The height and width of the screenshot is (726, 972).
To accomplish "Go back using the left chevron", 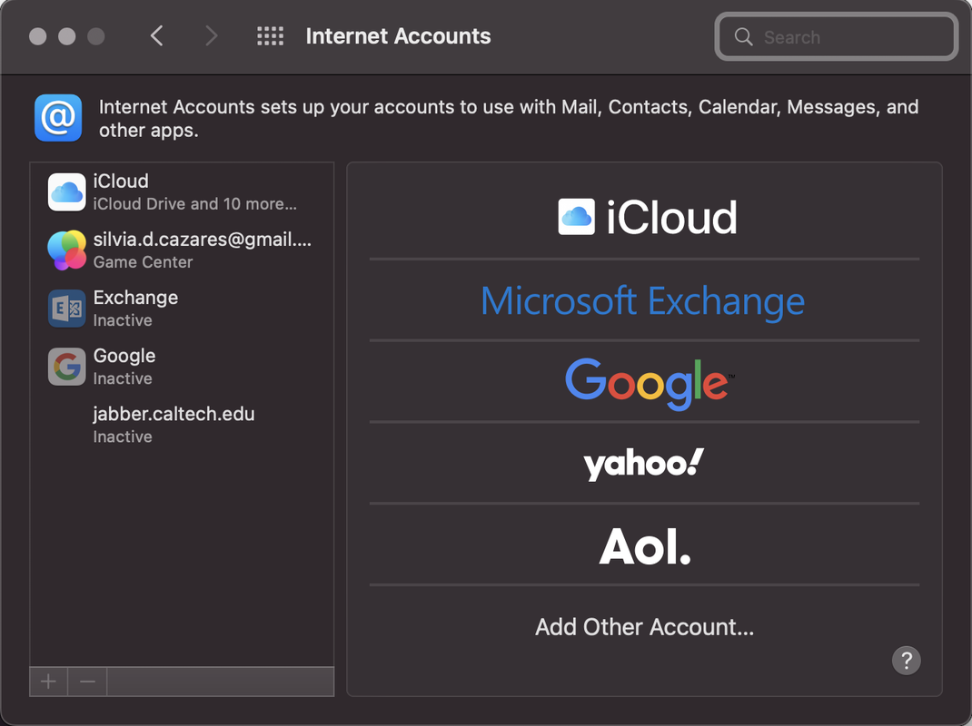I will coord(157,36).
